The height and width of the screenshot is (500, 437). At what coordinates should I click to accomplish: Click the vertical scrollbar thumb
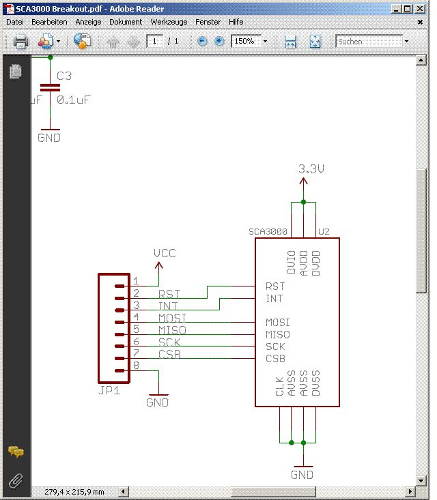[x=421, y=231]
